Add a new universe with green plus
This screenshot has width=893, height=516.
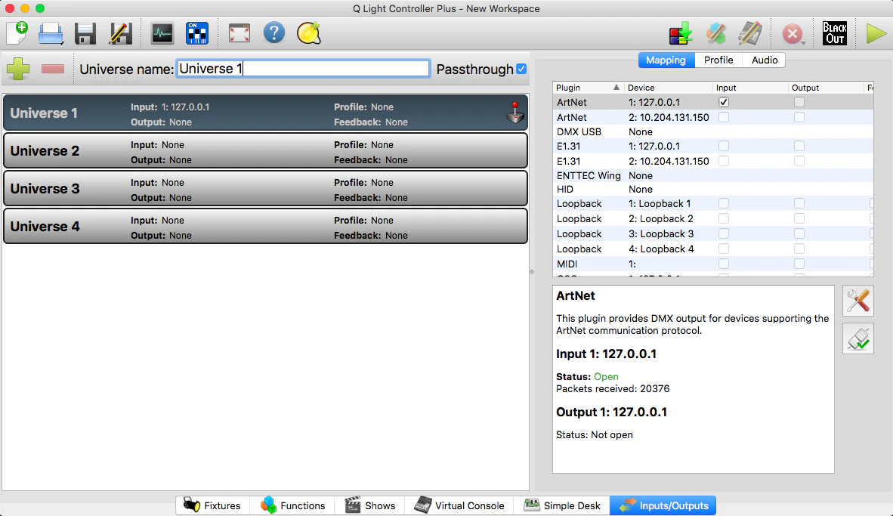tap(18, 69)
